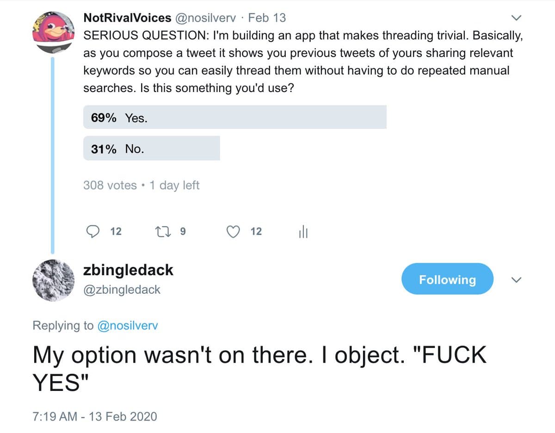Click @nosilverv in Replying to line
This screenshot has height=433, width=555.
[128, 326]
